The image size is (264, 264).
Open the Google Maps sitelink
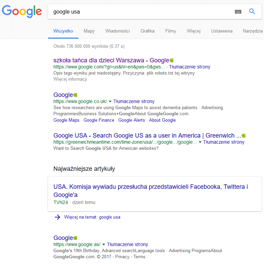coord(66,120)
